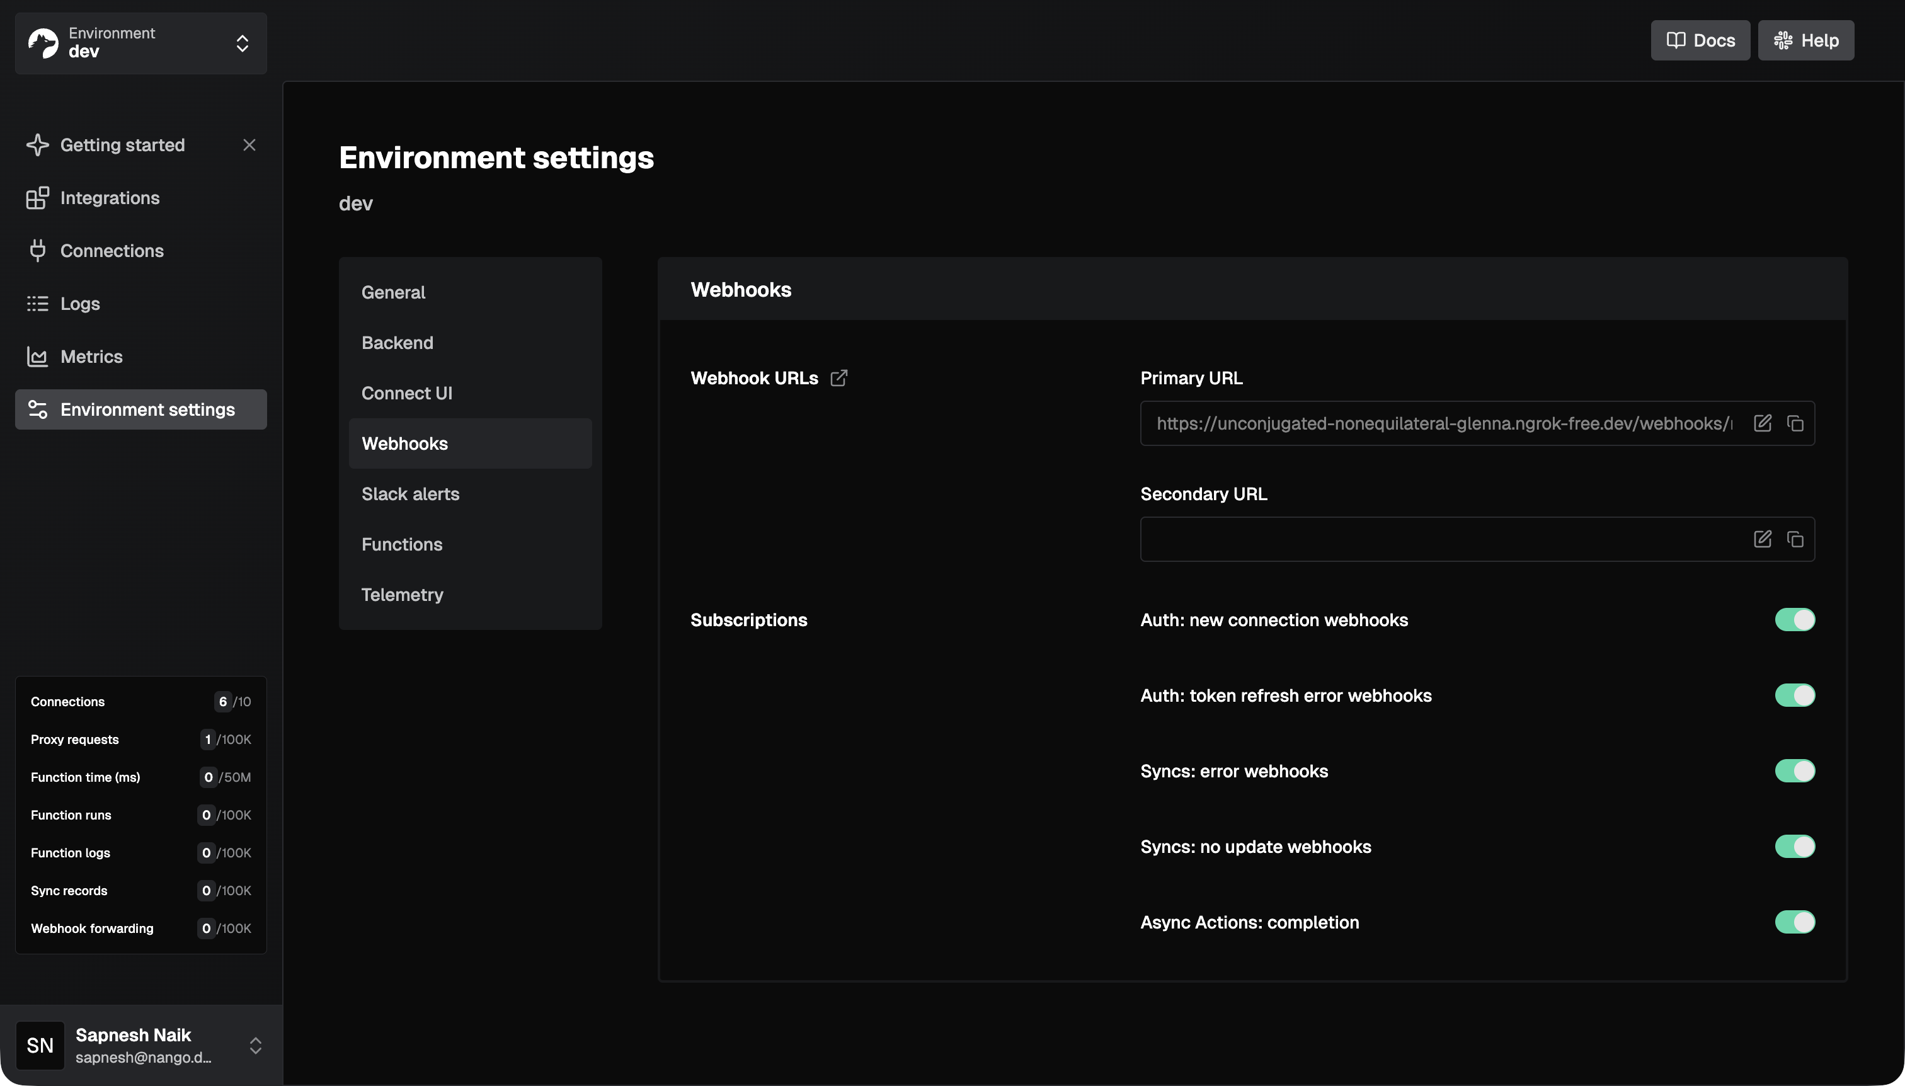Click the Help button
This screenshot has height=1086, width=1905.
coord(1805,40)
